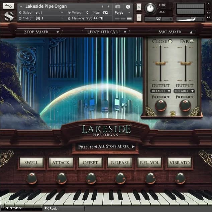Image resolution: width=212 pixels, height=212 pixels.
Task: Click the Soundiron S logo
Action: pyautogui.click(x=9, y=16)
